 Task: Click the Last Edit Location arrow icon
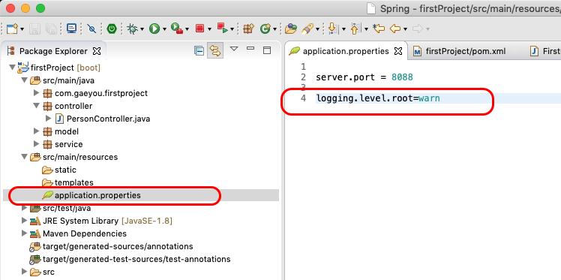[379, 29]
